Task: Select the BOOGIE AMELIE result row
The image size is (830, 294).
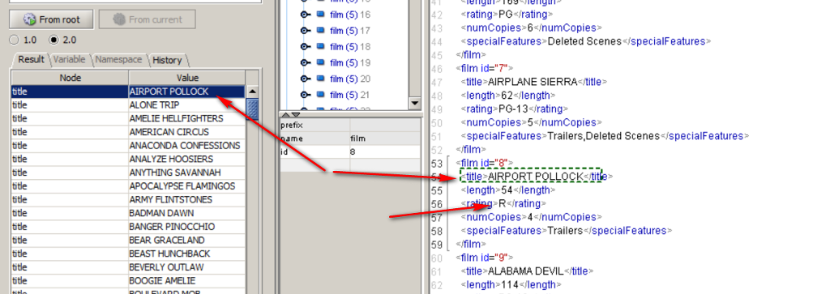Action: point(129,281)
